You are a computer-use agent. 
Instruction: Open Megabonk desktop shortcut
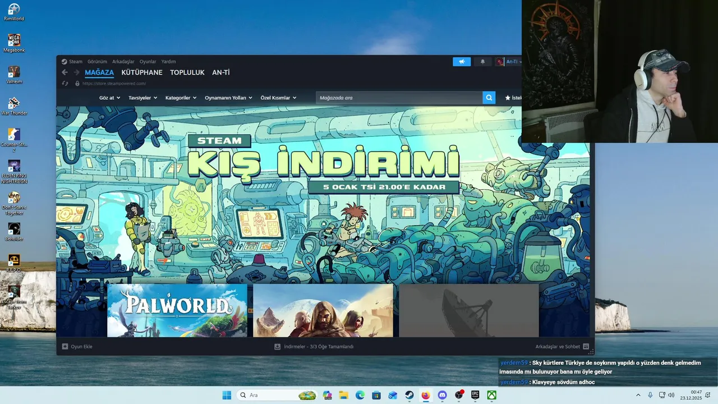click(x=14, y=44)
